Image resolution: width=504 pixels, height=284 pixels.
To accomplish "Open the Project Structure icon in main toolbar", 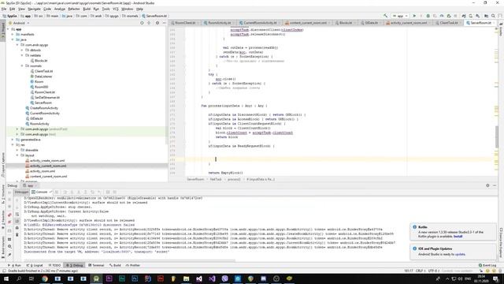I will pos(487,16).
